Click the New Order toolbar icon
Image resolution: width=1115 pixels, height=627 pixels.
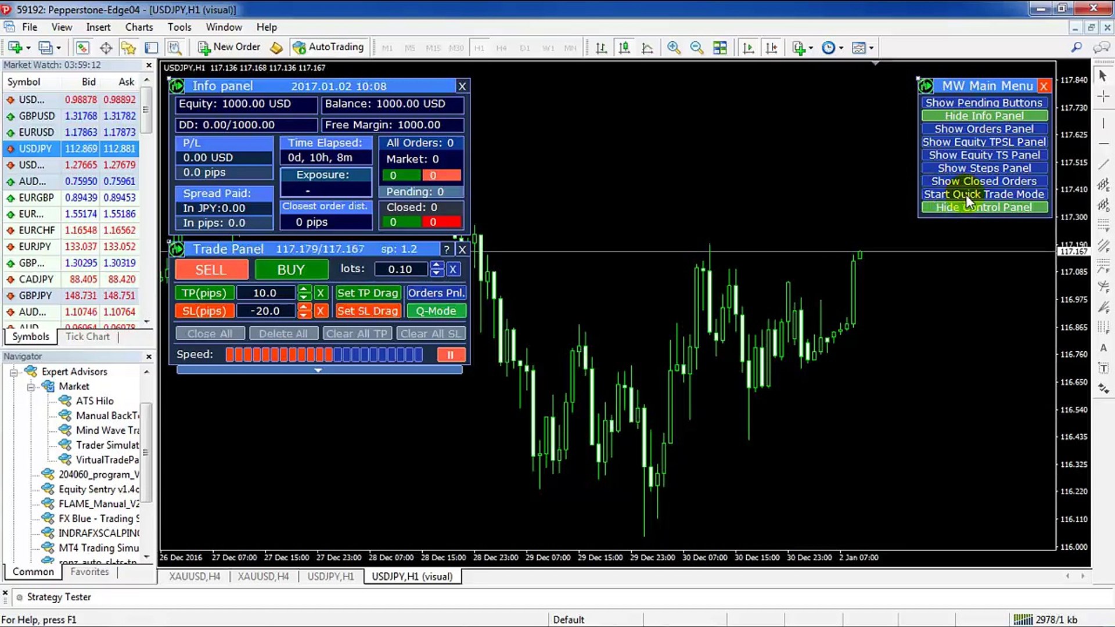(x=229, y=48)
